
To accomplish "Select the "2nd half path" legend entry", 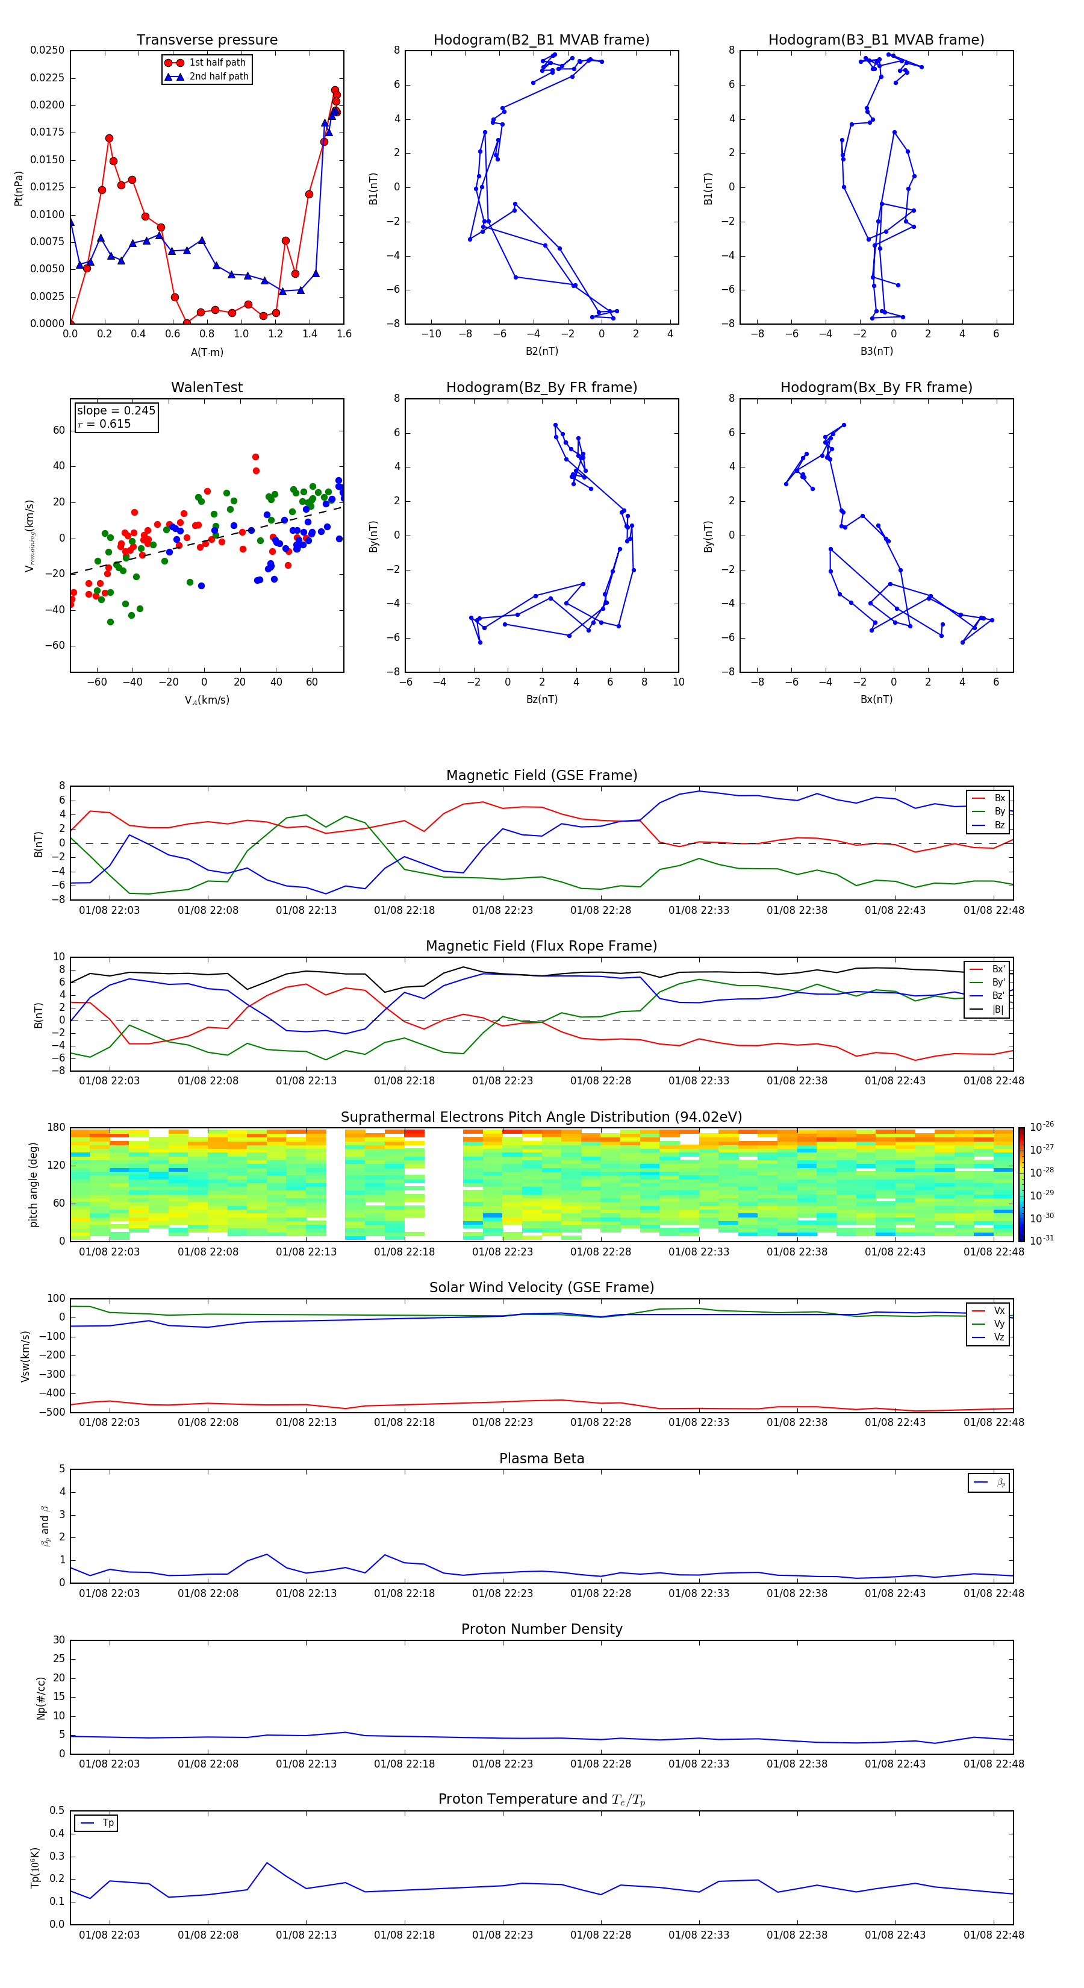I will pos(207,77).
